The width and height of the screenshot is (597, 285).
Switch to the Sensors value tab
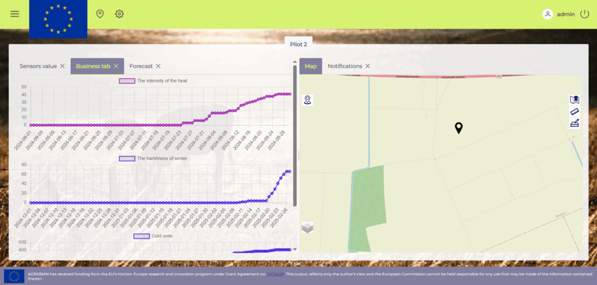[x=38, y=66]
